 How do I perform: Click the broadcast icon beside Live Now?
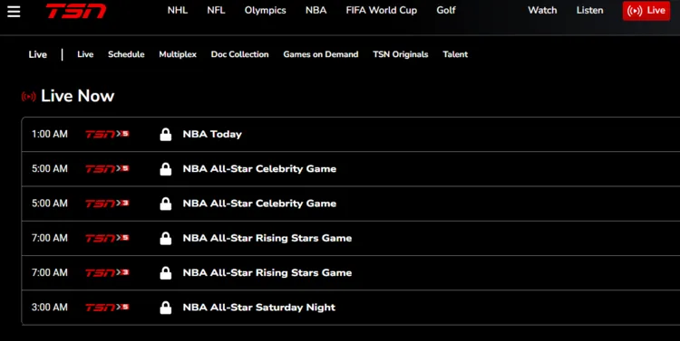coord(29,97)
